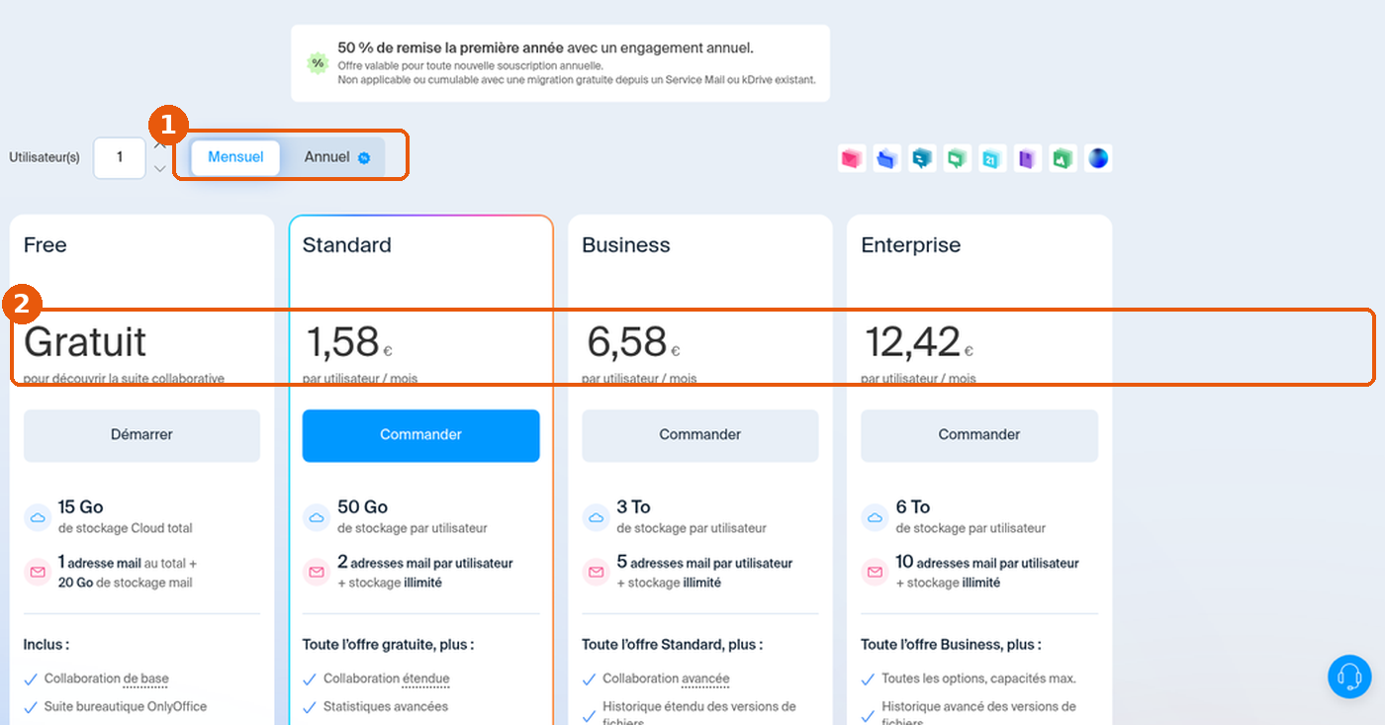
Task: Click the dotted-underlined "avancée" collaboration term
Action: tap(705, 680)
